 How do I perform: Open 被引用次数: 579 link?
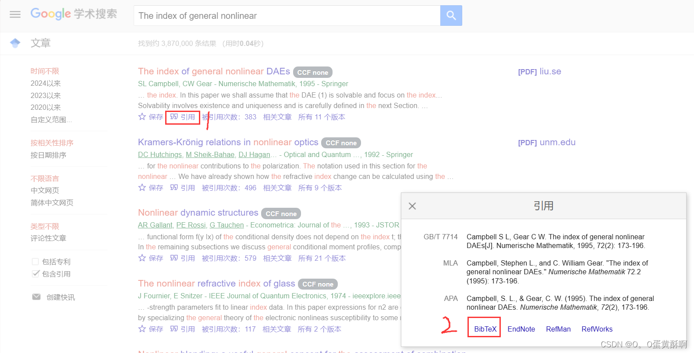pyautogui.click(x=229, y=258)
